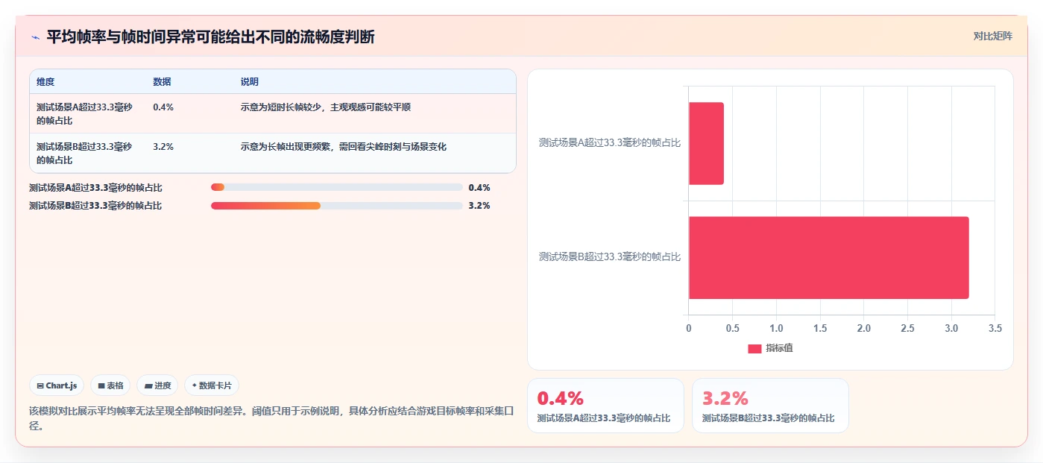The height and width of the screenshot is (463, 1043).
Task: Click the progress label 测试场景B超过33.3毫秒的帧占比
Action: pos(95,206)
